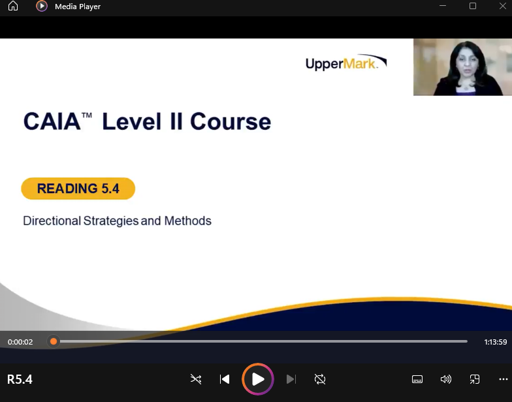Toggle shuffle mode
The width and height of the screenshot is (512, 402).
coord(196,379)
